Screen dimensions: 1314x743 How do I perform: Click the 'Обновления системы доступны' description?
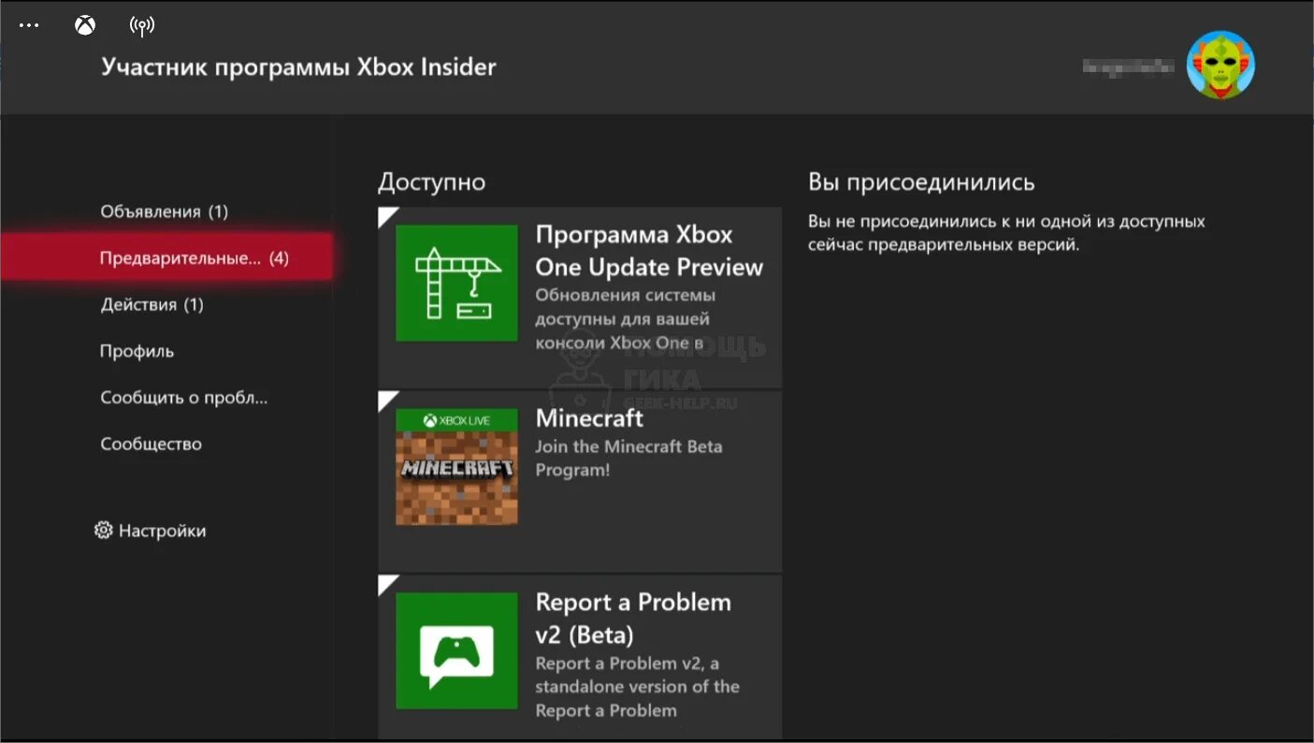tap(625, 319)
